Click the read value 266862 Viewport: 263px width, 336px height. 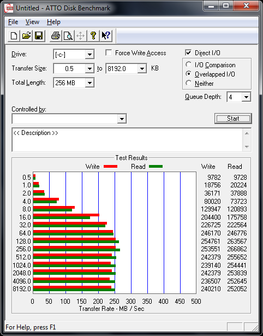point(237,249)
